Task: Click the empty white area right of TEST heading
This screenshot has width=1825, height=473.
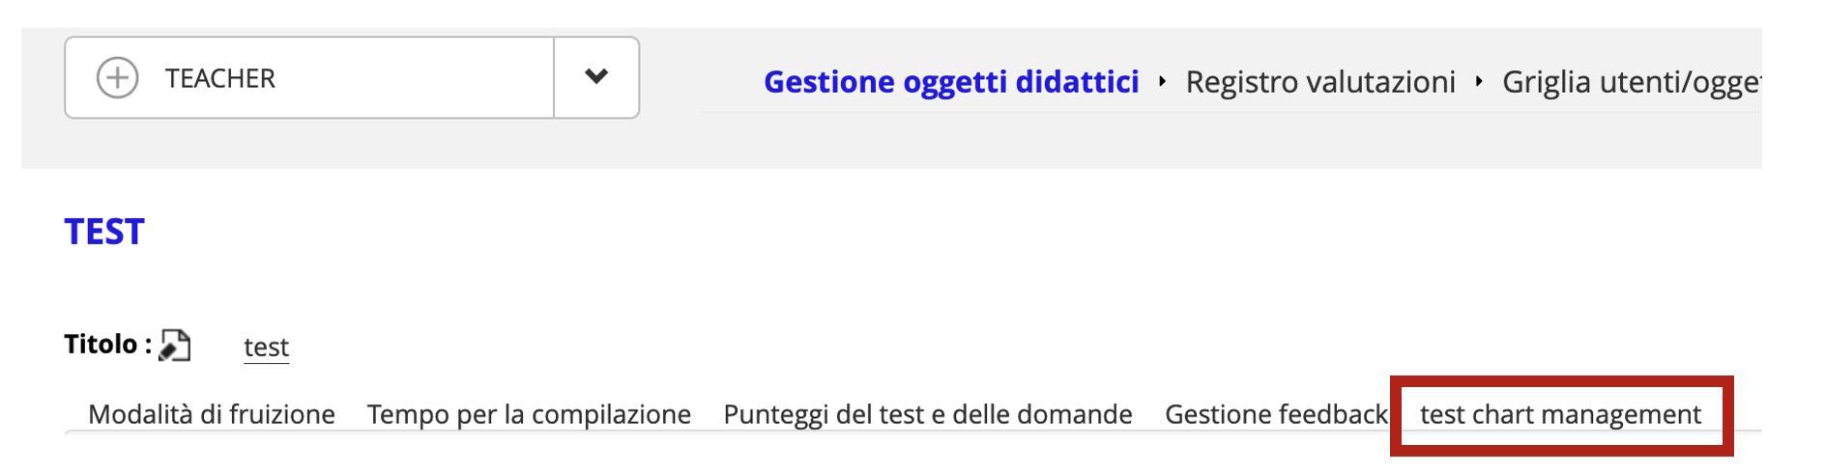Action: tap(870, 232)
